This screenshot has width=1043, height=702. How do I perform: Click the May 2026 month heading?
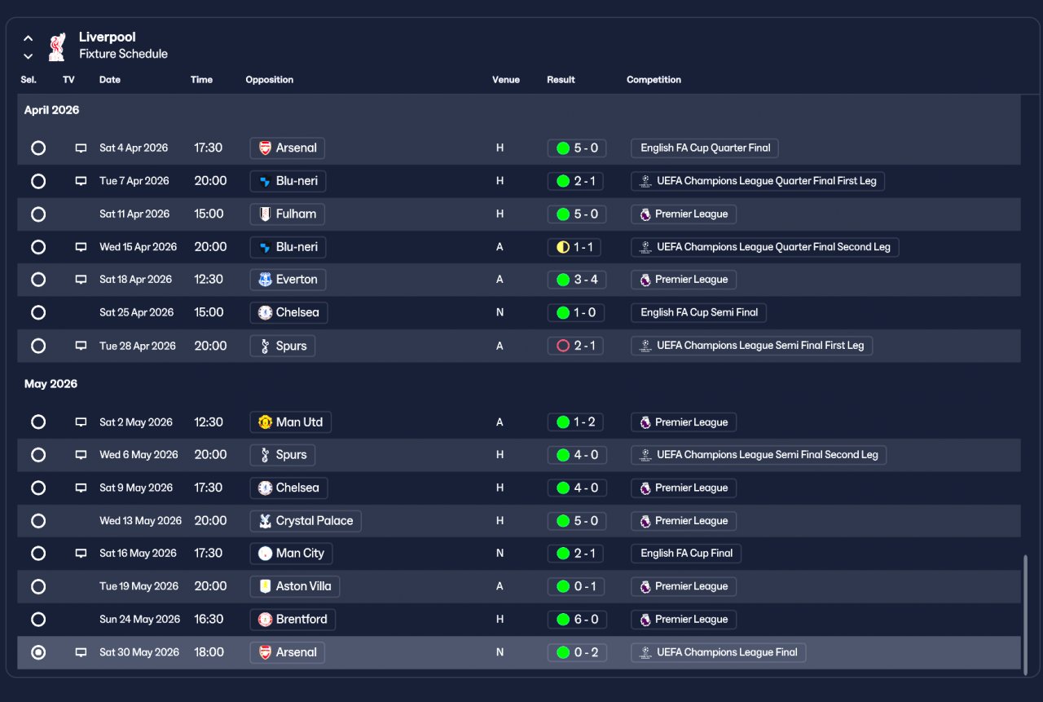point(51,384)
